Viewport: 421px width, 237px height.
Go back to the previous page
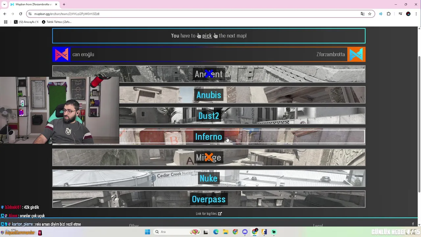click(x=5, y=14)
